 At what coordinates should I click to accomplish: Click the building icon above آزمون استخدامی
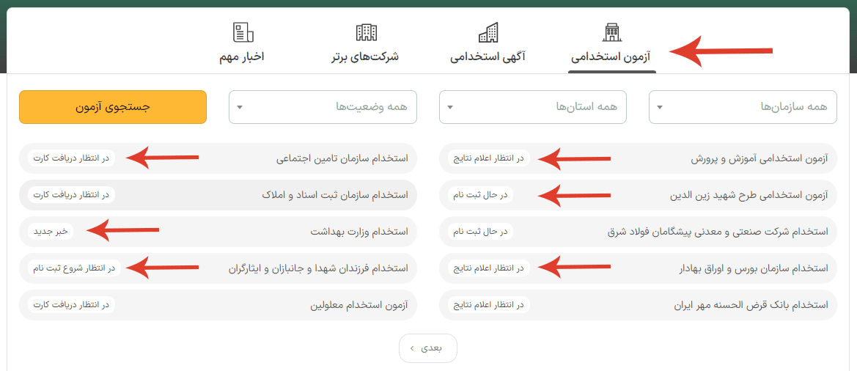(611, 33)
